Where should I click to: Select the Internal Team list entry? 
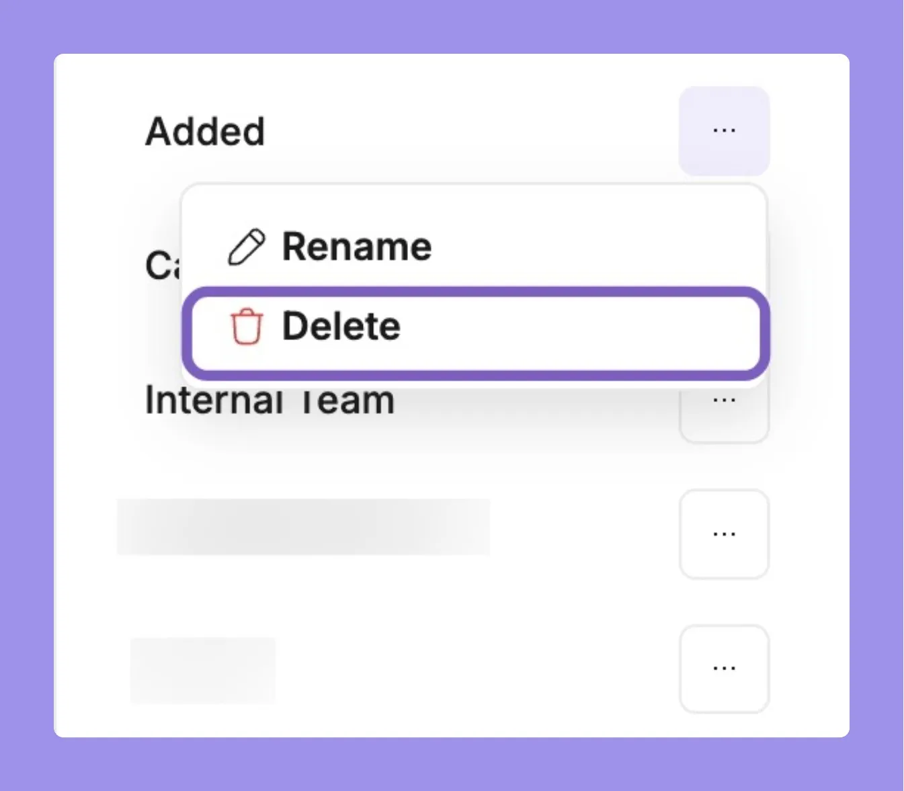tap(270, 401)
